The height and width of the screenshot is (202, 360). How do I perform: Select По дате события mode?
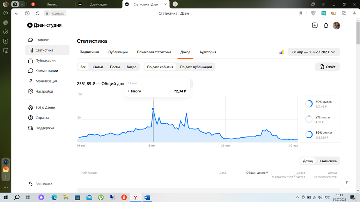pos(160,67)
